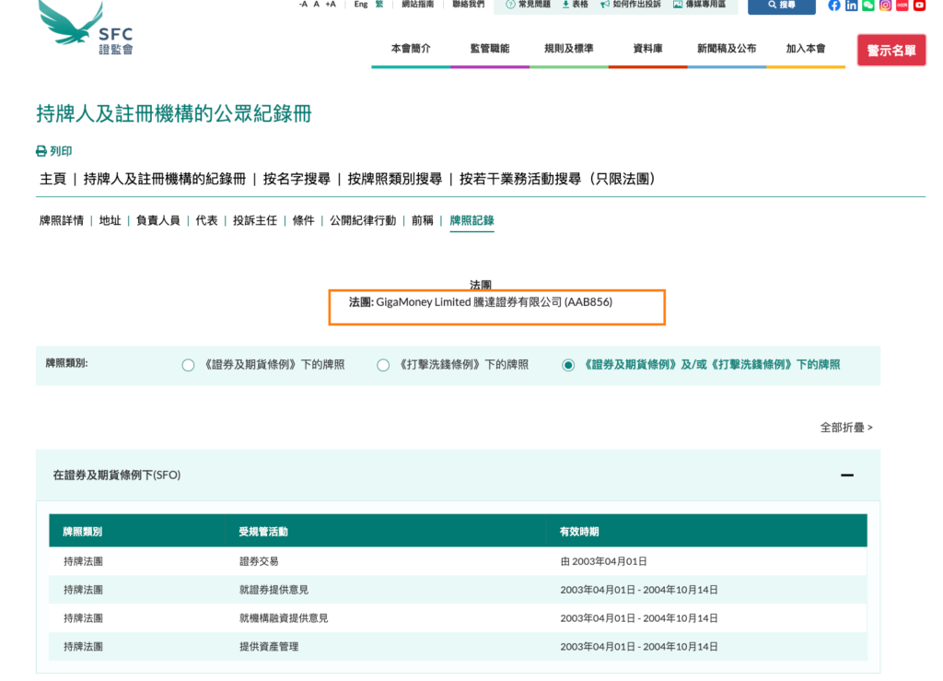Collapse the SFO section minus icon

847,476
